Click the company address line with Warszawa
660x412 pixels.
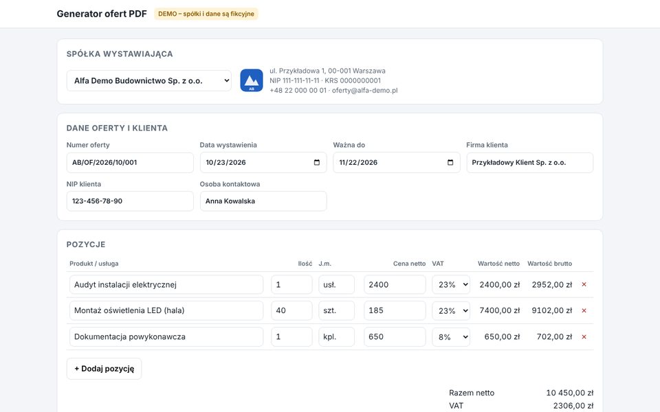pos(327,71)
